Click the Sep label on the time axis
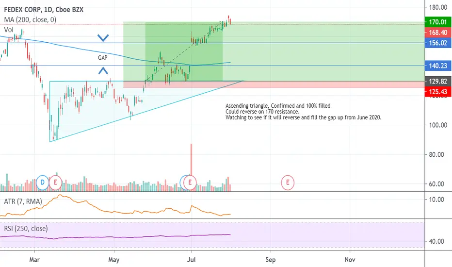452x267 pixels. (271, 260)
